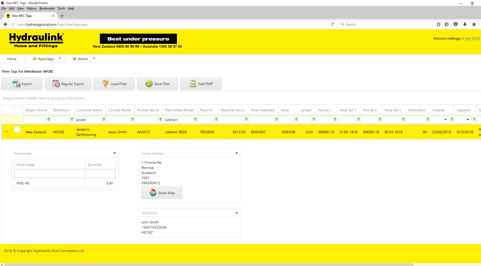The width and height of the screenshot is (481, 266).
Task: Click filter icon beside Printed Tag Id filter
Action: click(160, 119)
